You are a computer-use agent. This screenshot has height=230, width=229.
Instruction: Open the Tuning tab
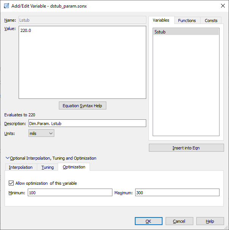coord(47,167)
